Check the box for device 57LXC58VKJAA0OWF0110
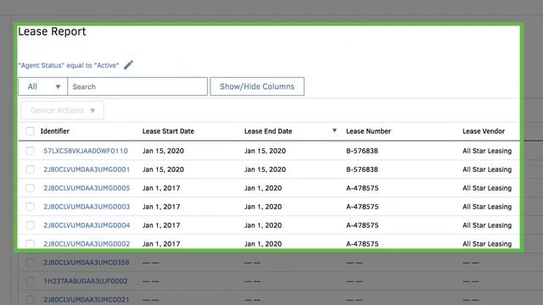Screen dimensions: 543x305 [x=31, y=151]
